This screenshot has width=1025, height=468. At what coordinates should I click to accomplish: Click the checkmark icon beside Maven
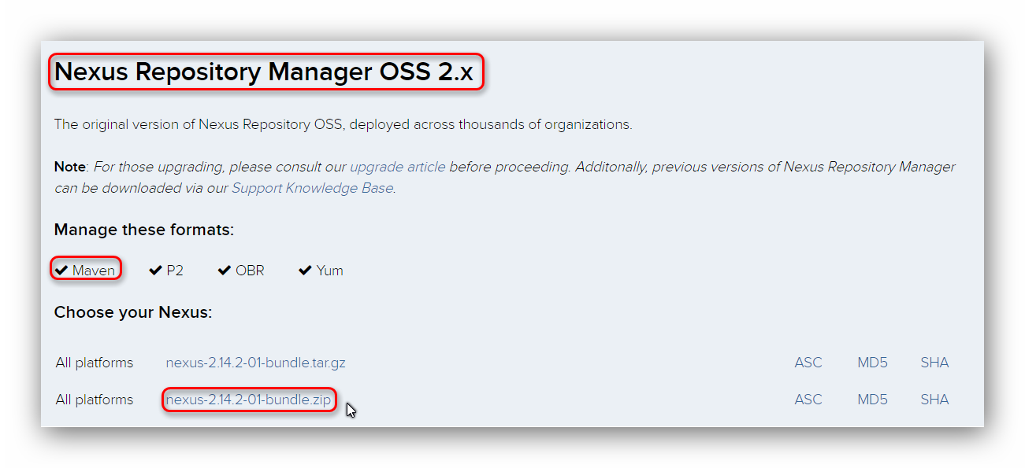tap(61, 270)
